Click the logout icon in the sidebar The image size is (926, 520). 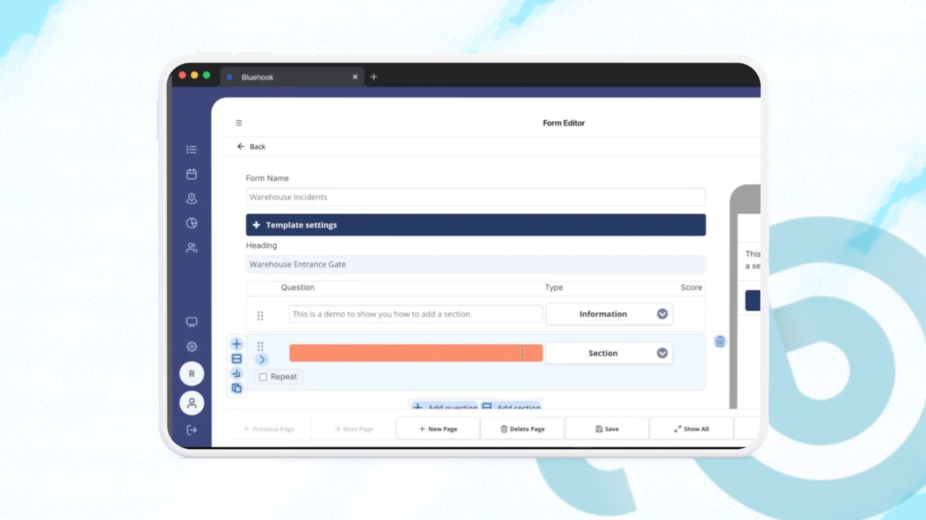192,430
